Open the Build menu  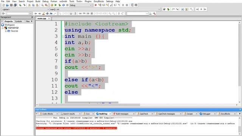click(38, 1)
